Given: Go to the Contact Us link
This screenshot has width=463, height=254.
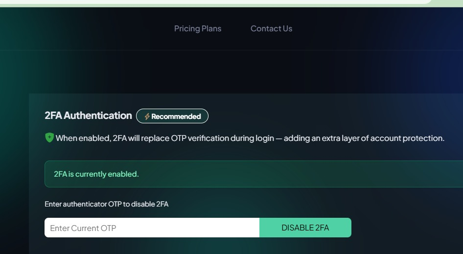Looking at the screenshot, I should point(271,29).
